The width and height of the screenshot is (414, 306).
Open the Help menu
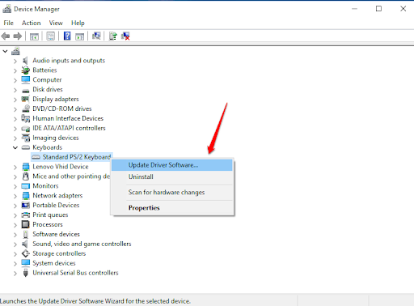point(78,23)
